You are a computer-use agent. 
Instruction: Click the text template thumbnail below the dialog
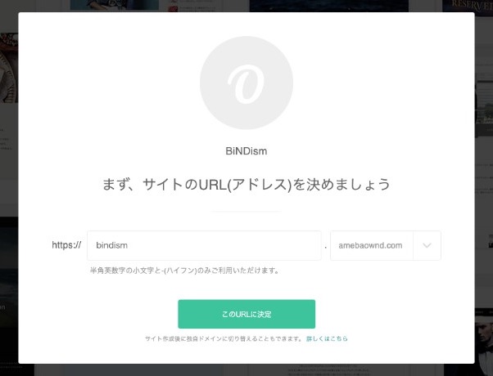328,370
